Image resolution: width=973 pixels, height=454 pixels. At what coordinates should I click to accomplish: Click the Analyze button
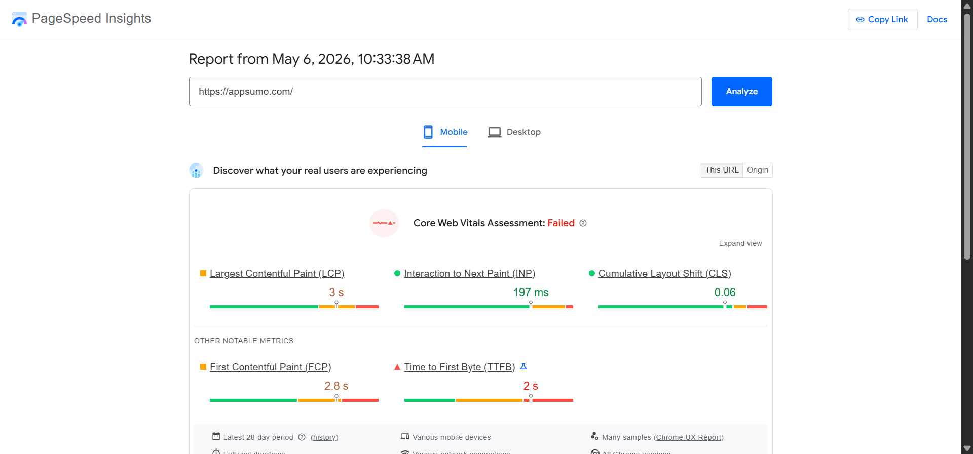[741, 92]
